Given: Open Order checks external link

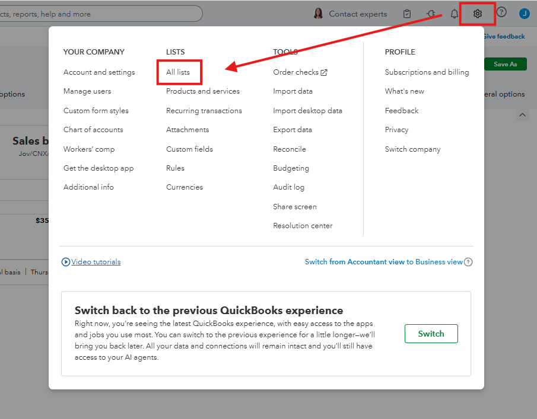Looking at the screenshot, I should pyautogui.click(x=300, y=72).
